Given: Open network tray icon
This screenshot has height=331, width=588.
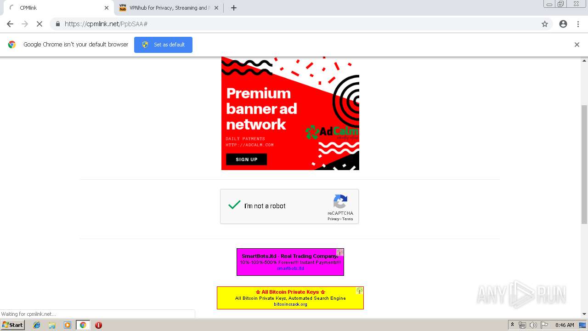Looking at the screenshot, I should 522,325.
